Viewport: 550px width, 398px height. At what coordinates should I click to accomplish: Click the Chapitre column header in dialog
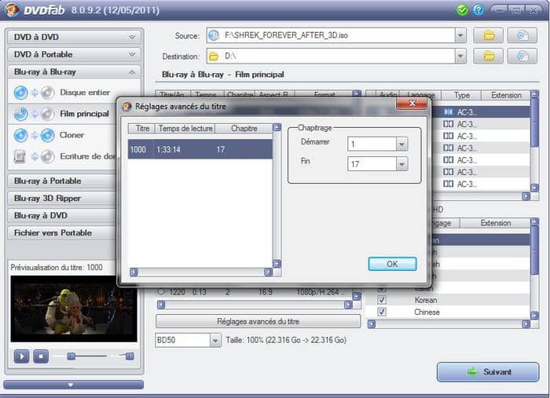pos(244,129)
